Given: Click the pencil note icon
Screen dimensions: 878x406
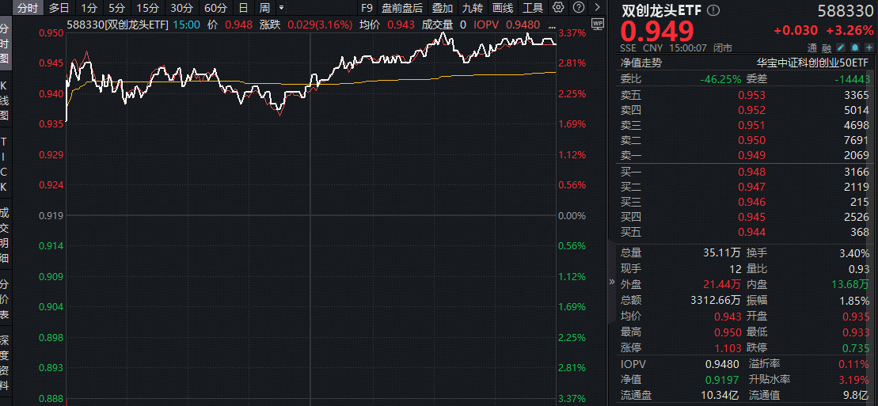Looking at the screenshot, I should click(x=841, y=47).
